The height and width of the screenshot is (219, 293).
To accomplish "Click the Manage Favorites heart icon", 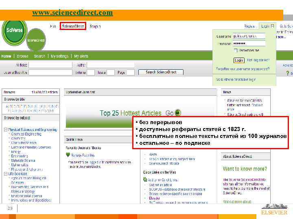I will 68,155.
